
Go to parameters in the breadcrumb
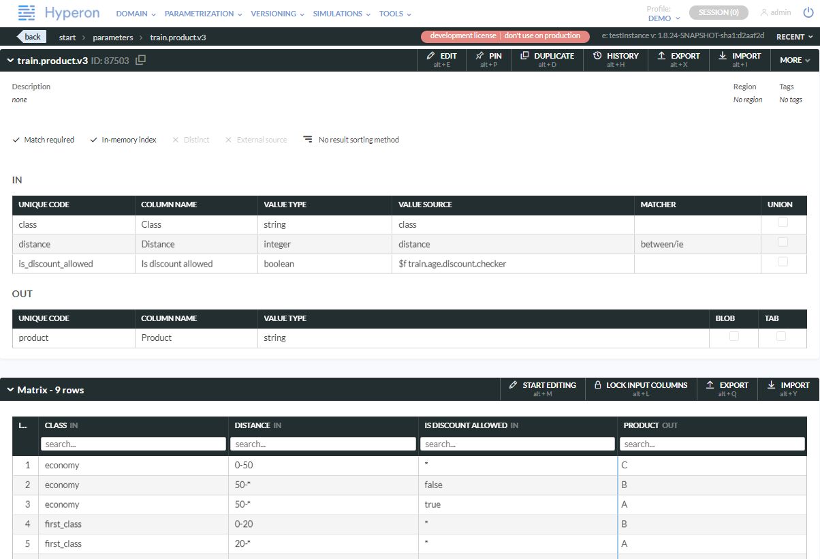[x=113, y=37]
